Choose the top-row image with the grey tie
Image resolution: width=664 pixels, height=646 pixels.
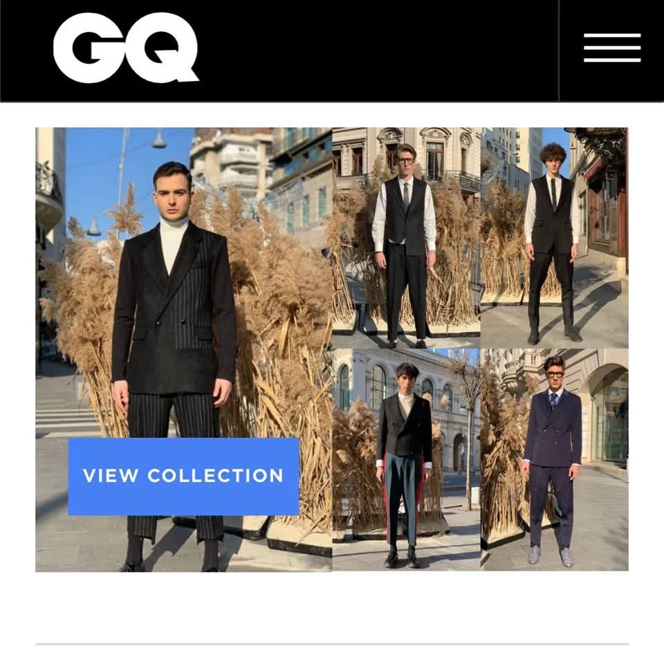406,238
